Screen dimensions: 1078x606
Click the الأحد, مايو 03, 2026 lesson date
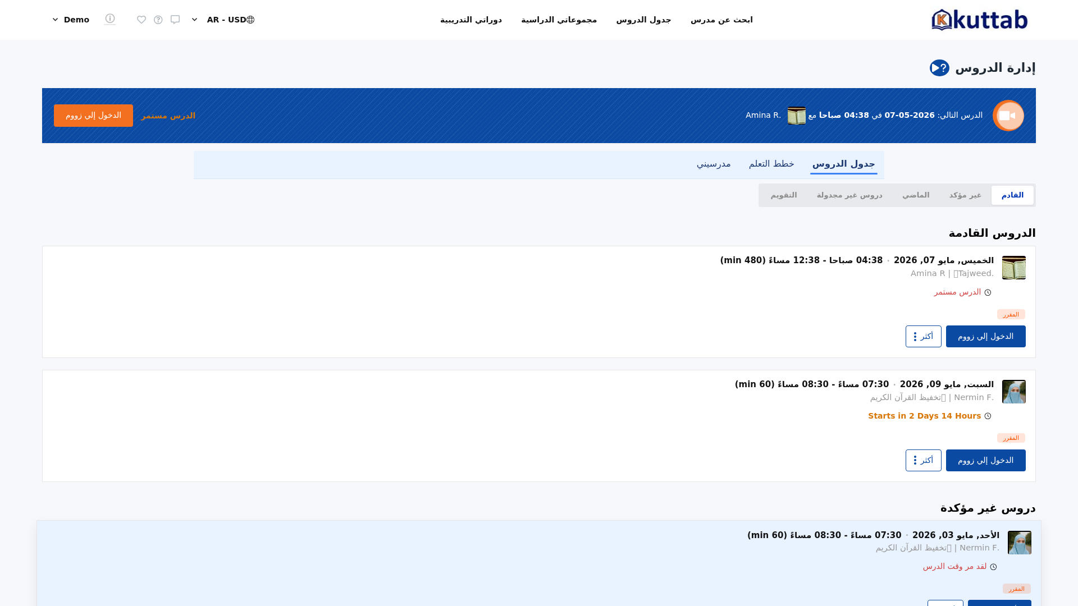coord(956,535)
